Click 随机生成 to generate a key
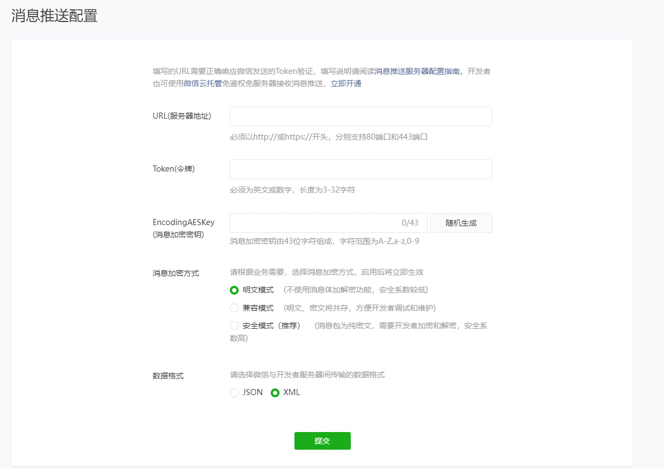This screenshot has height=469, width=664. pyautogui.click(x=461, y=223)
